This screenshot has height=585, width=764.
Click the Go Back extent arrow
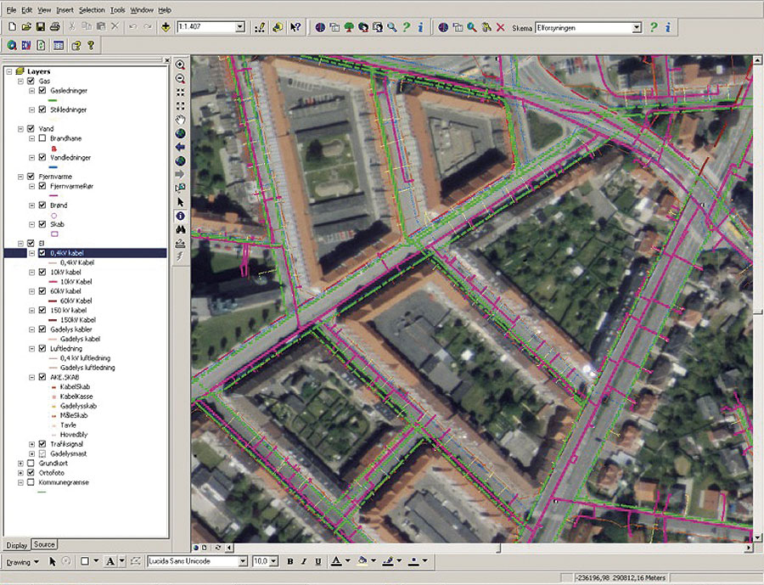[x=180, y=147]
